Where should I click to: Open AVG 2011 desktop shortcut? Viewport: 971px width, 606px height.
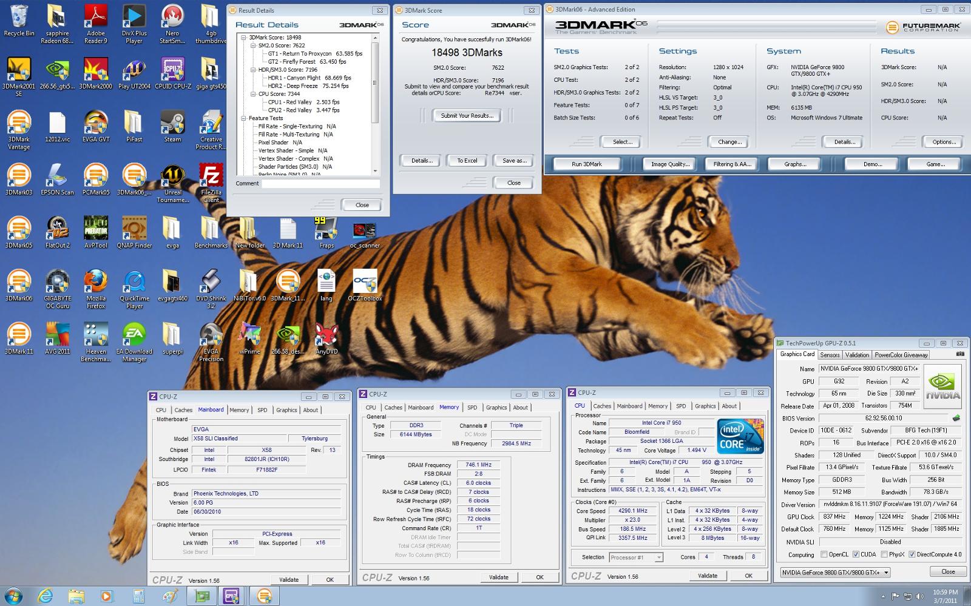coord(58,338)
